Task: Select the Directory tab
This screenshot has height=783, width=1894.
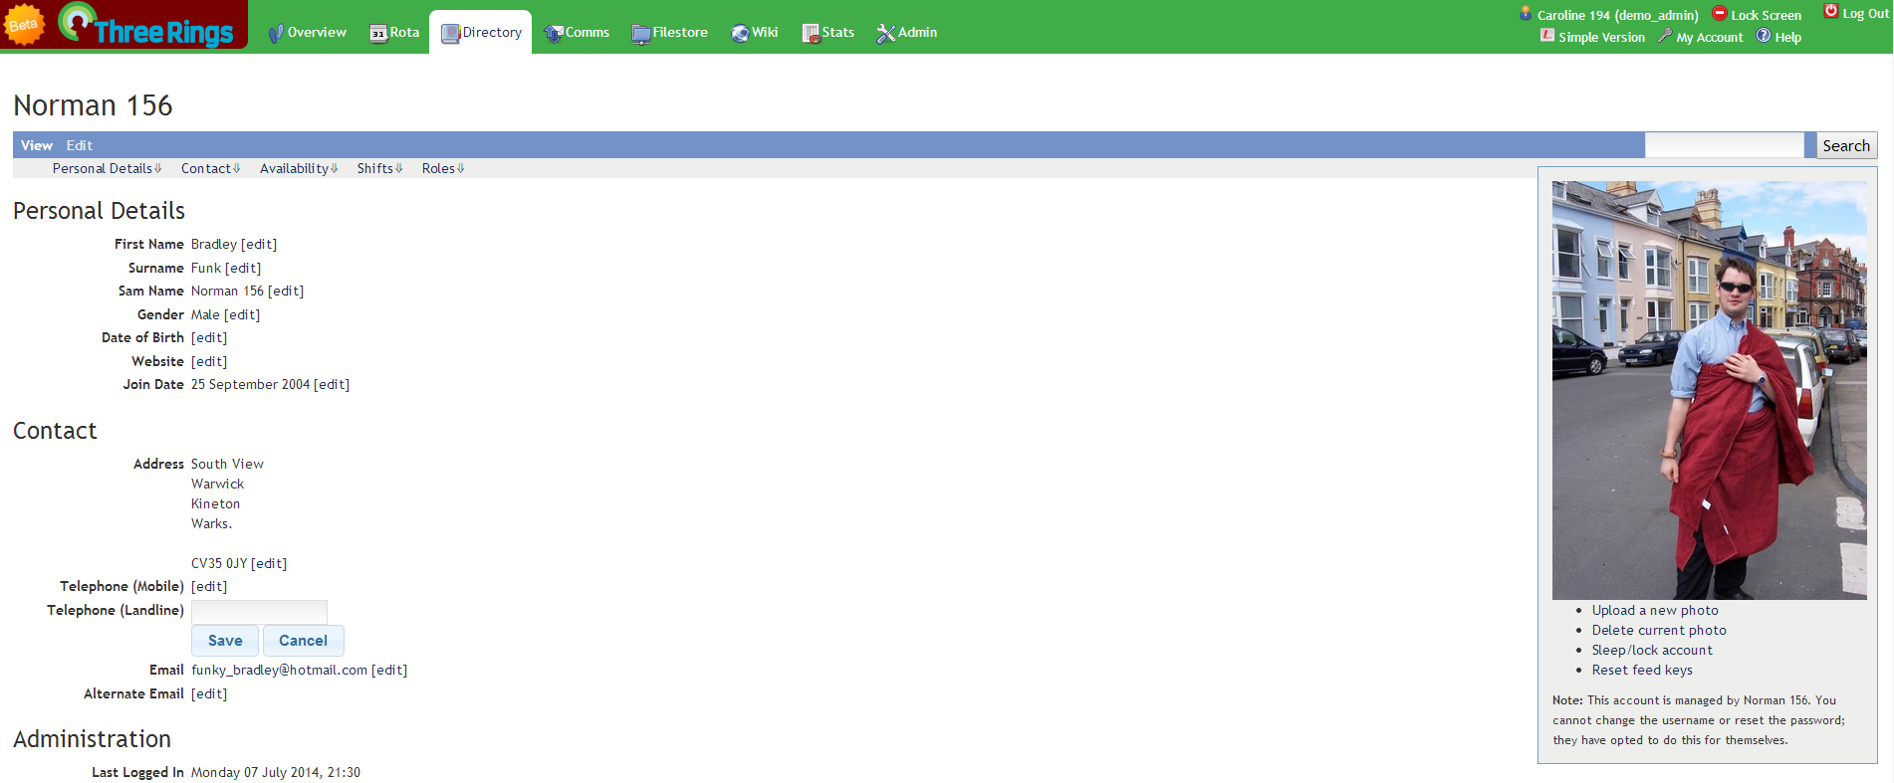Action: [x=481, y=32]
